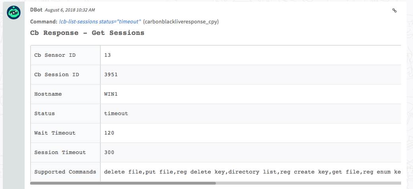Click the Cb Sensor ID label cell

click(x=55, y=55)
